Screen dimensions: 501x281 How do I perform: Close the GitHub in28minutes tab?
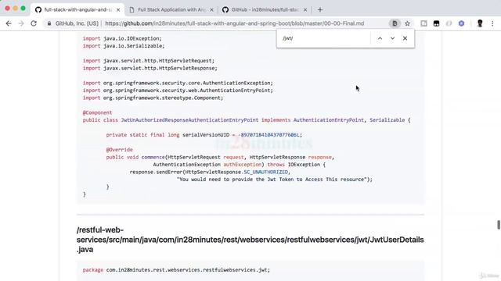[x=305, y=10]
